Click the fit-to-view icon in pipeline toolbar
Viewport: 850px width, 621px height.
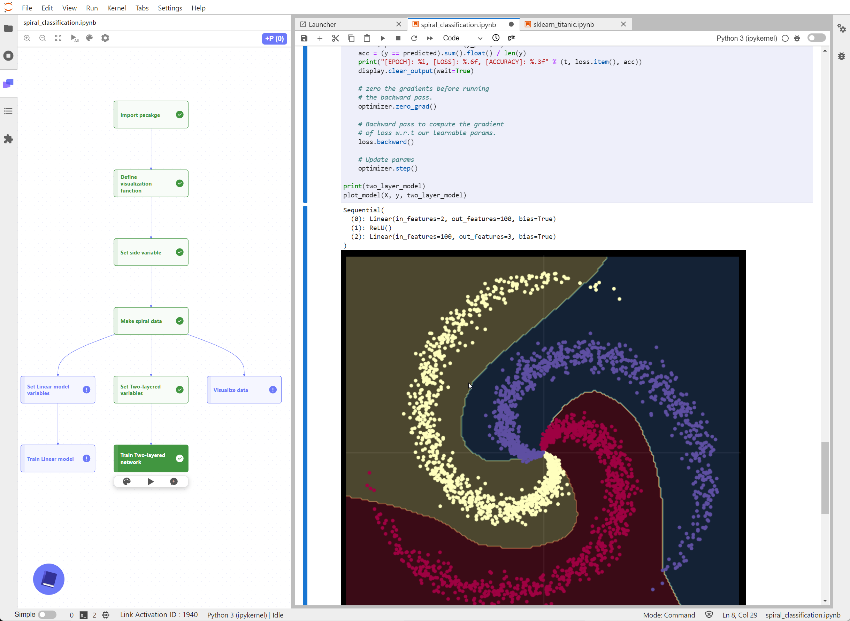(58, 38)
